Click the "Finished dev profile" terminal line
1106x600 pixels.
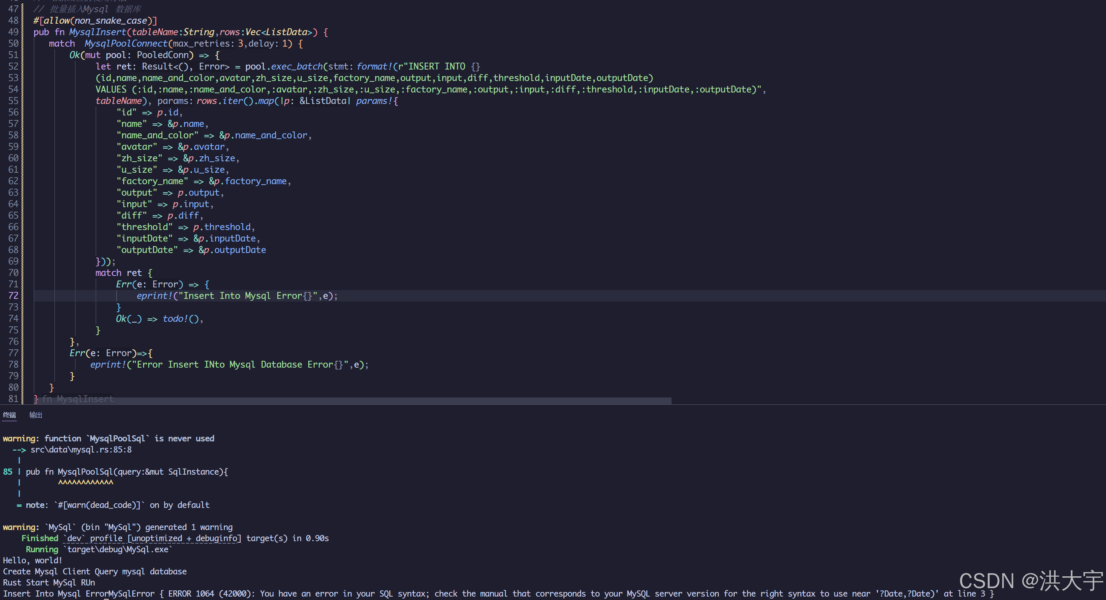[x=175, y=538]
